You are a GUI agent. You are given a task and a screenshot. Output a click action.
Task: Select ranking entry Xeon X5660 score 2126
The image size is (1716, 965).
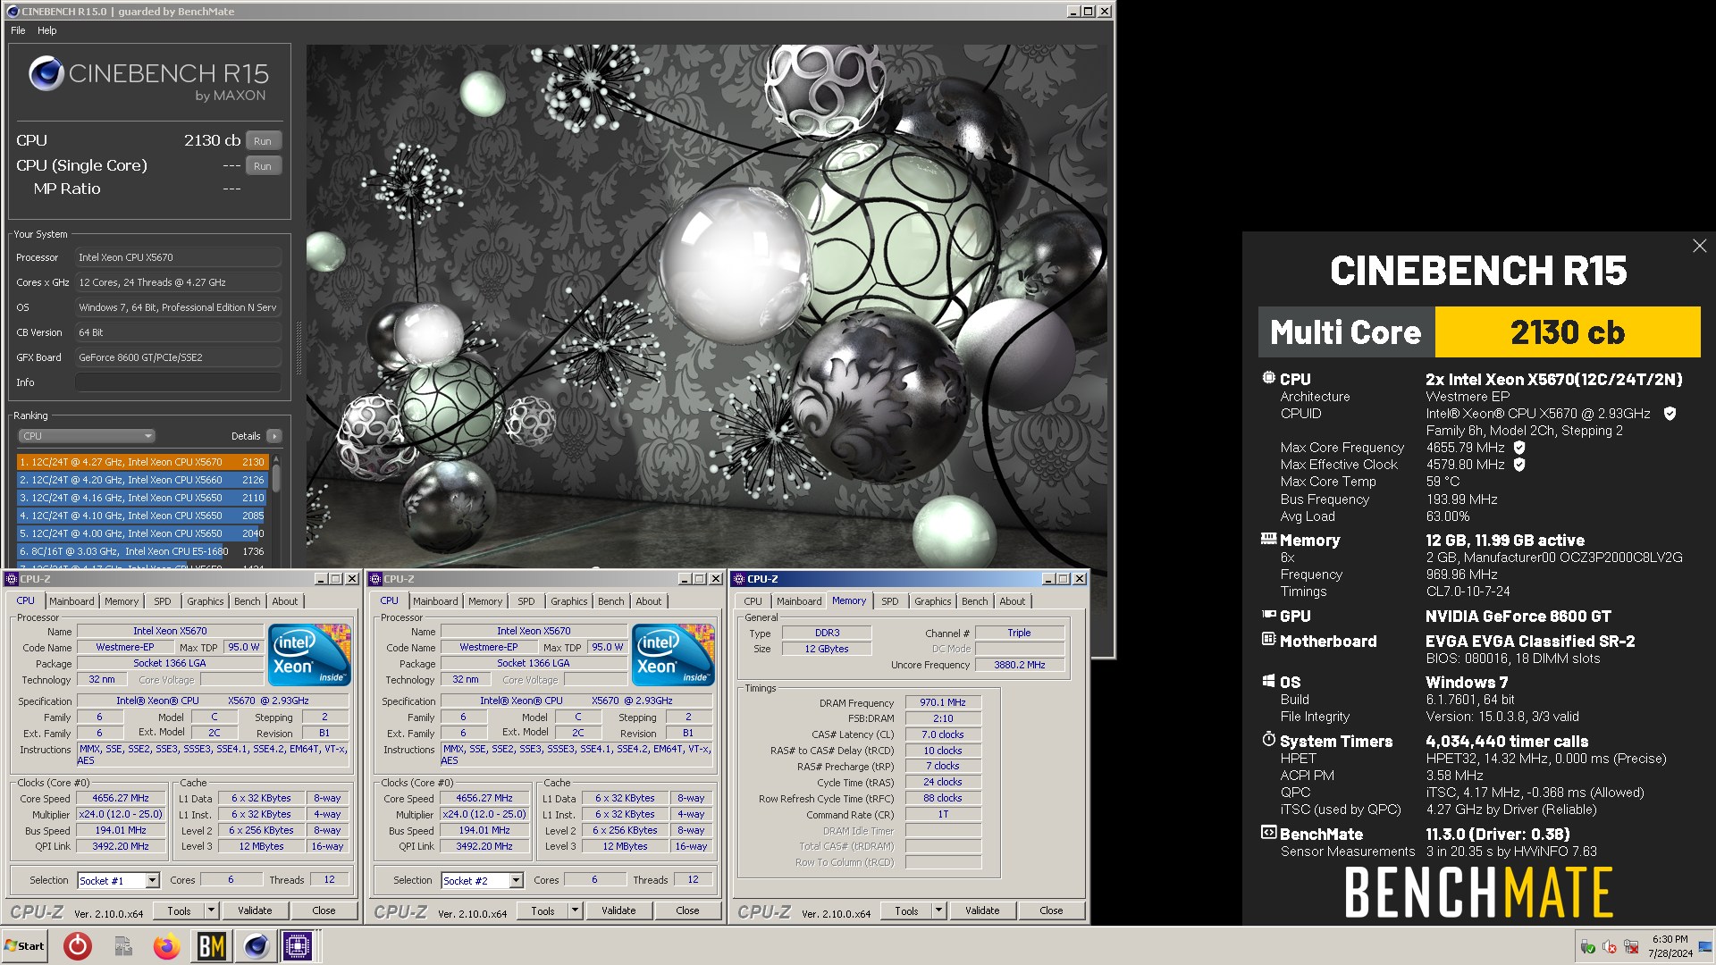pos(142,480)
